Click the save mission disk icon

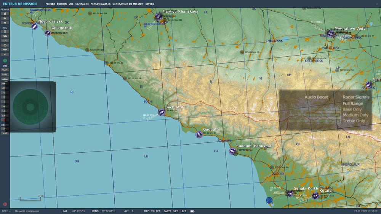[5, 23]
